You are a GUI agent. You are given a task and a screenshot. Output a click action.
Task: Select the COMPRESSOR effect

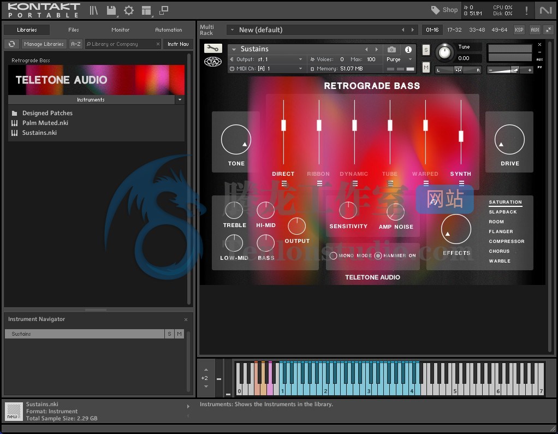[x=506, y=241]
